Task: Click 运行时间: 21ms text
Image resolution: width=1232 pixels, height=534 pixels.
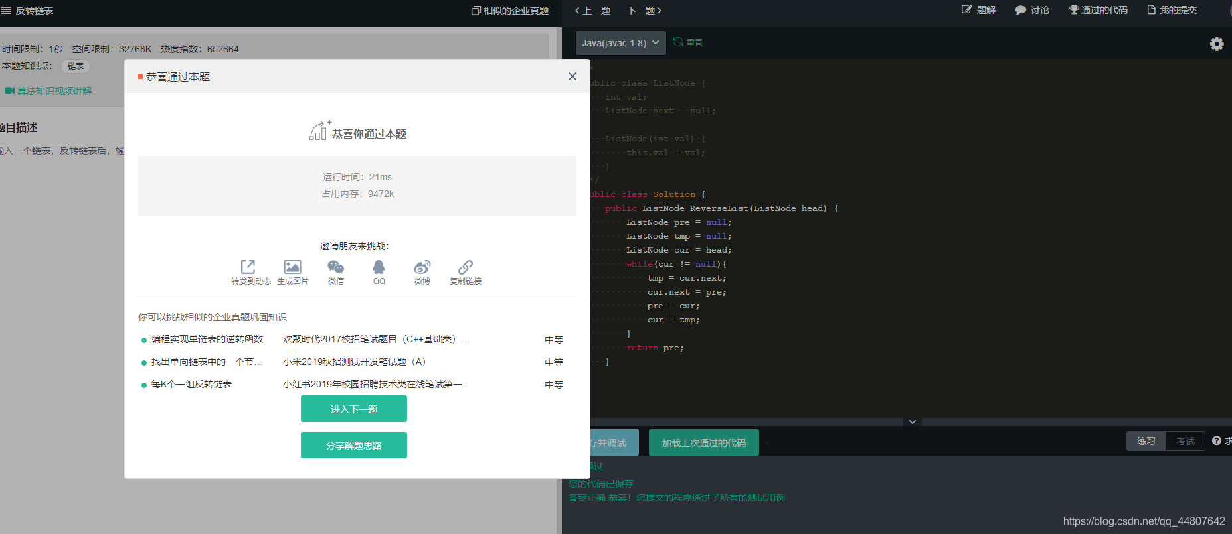Action: (x=357, y=177)
